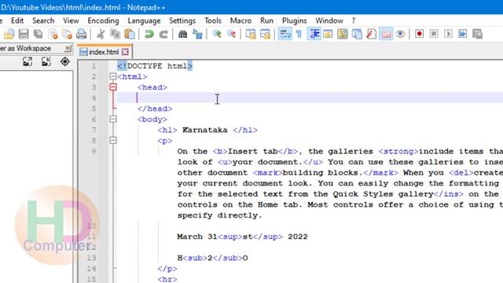Run macro multiple times icon
This screenshot has width=503, height=283.
click(x=463, y=34)
